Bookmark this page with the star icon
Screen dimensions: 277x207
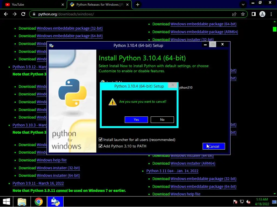[243, 14]
